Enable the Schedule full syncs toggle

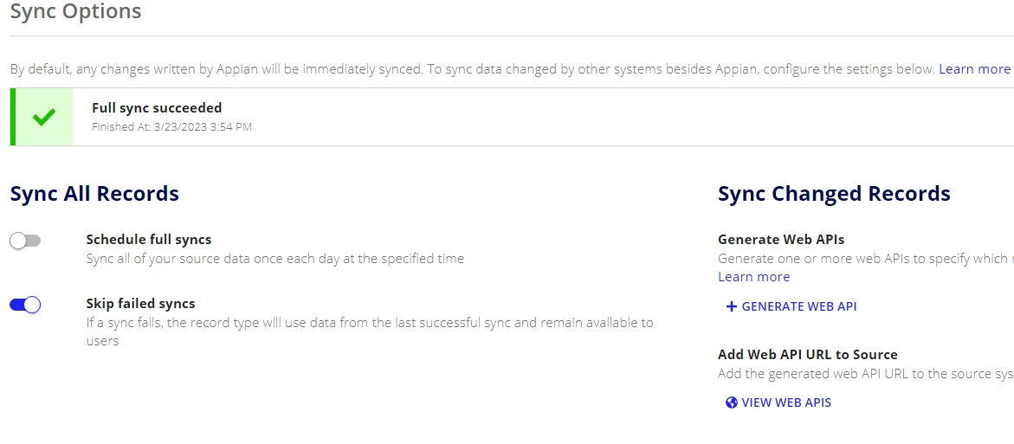click(25, 241)
